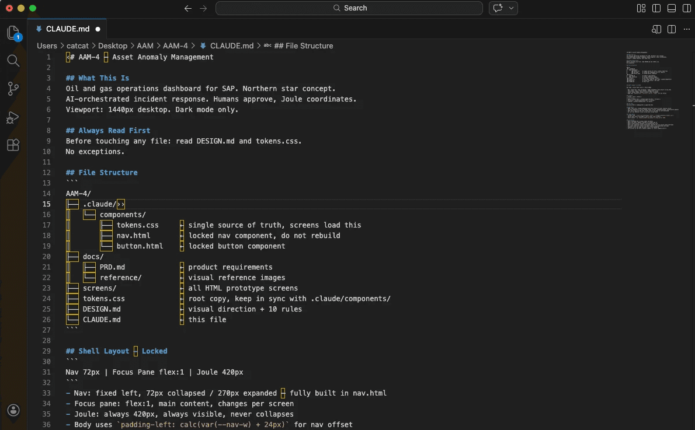The height and width of the screenshot is (430, 695).
Task: Select Desktop in the breadcrumb
Action: [x=113, y=46]
